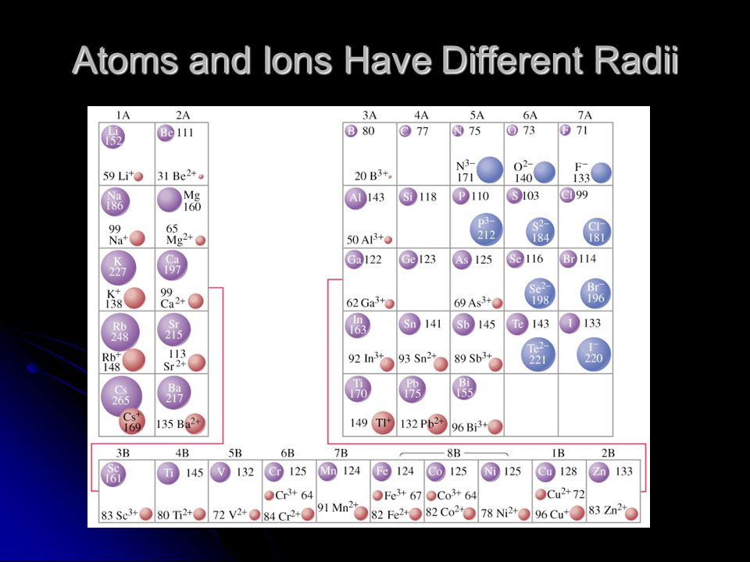Select the Mn atom sphere
This screenshot has height=562, width=750.
[x=327, y=471]
